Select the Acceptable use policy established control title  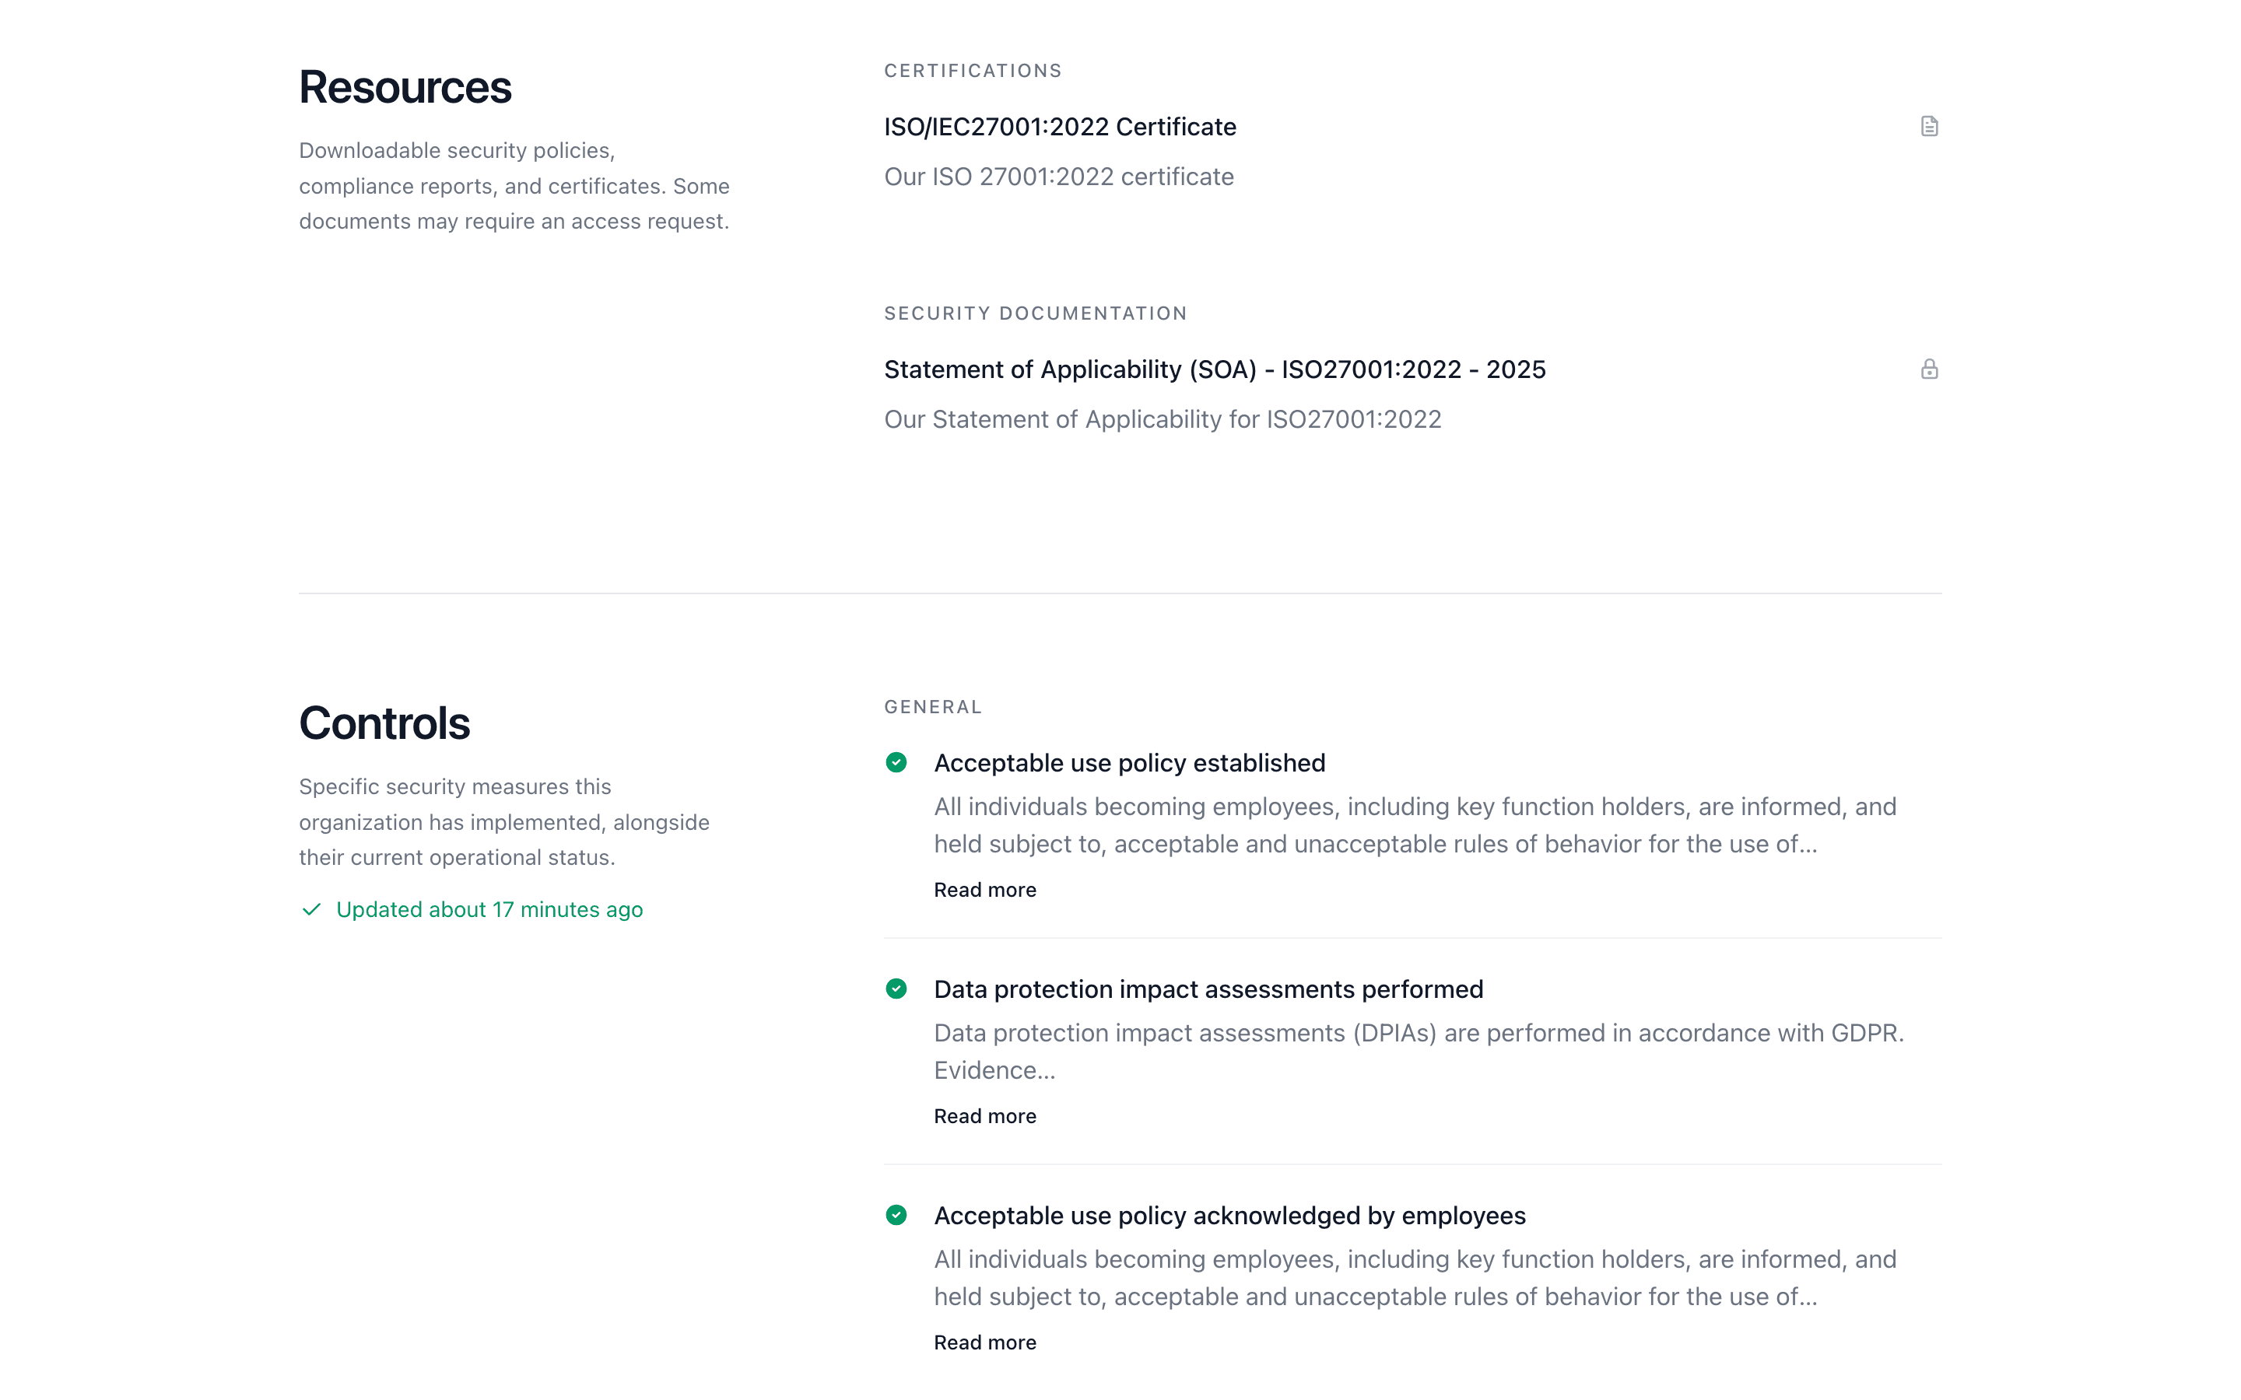coord(1129,763)
